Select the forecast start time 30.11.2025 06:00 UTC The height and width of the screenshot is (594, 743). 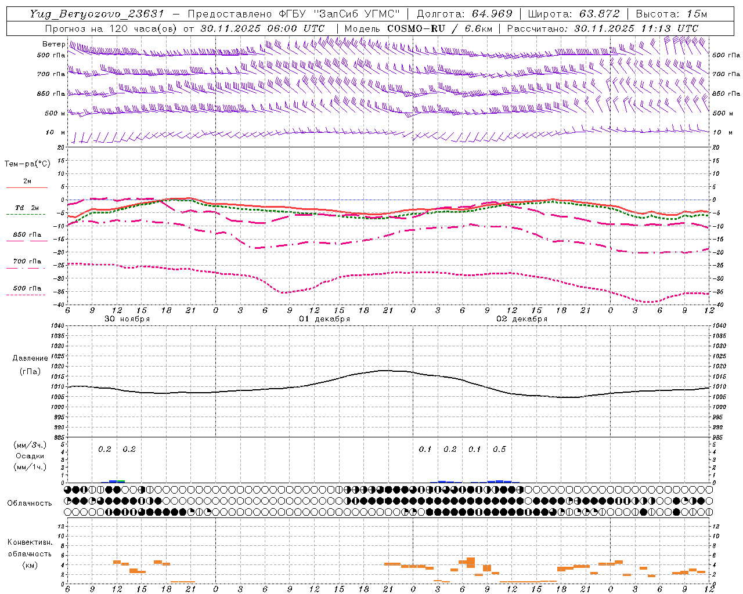(x=263, y=28)
